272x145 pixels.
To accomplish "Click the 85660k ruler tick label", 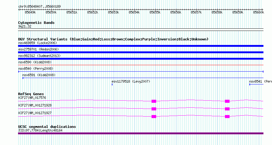I will 259,12.
